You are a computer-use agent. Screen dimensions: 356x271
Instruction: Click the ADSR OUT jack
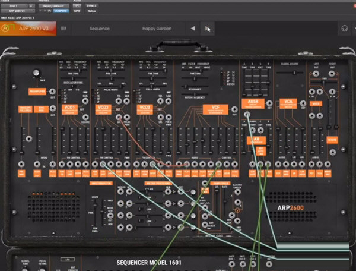pyautogui.click(x=269, y=103)
